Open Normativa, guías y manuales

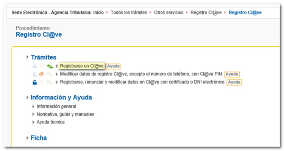[x=65, y=114]
